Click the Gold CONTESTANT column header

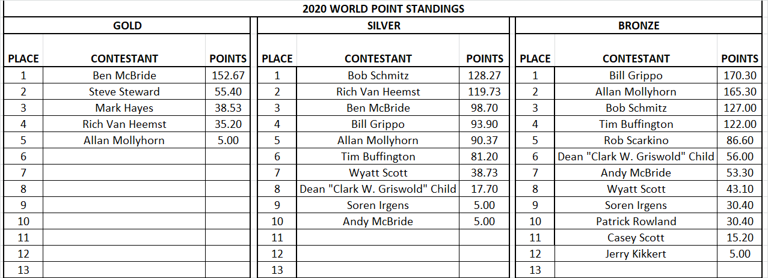(124, 58)
